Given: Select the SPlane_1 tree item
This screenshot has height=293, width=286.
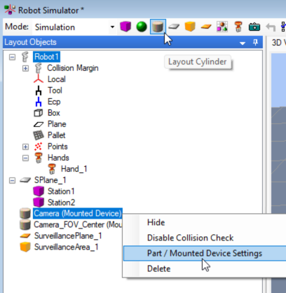Looking at the screenshot, I should pos(50,180).
